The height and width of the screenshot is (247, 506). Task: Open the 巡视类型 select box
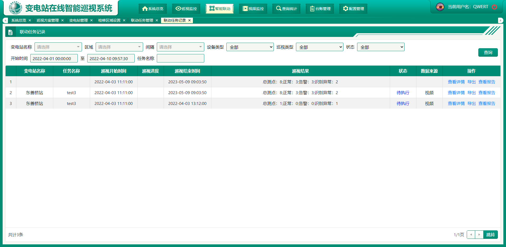tap(319, 47)
